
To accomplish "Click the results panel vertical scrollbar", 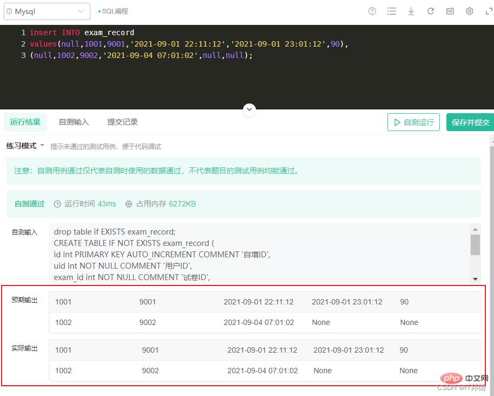I will (491, 244).
